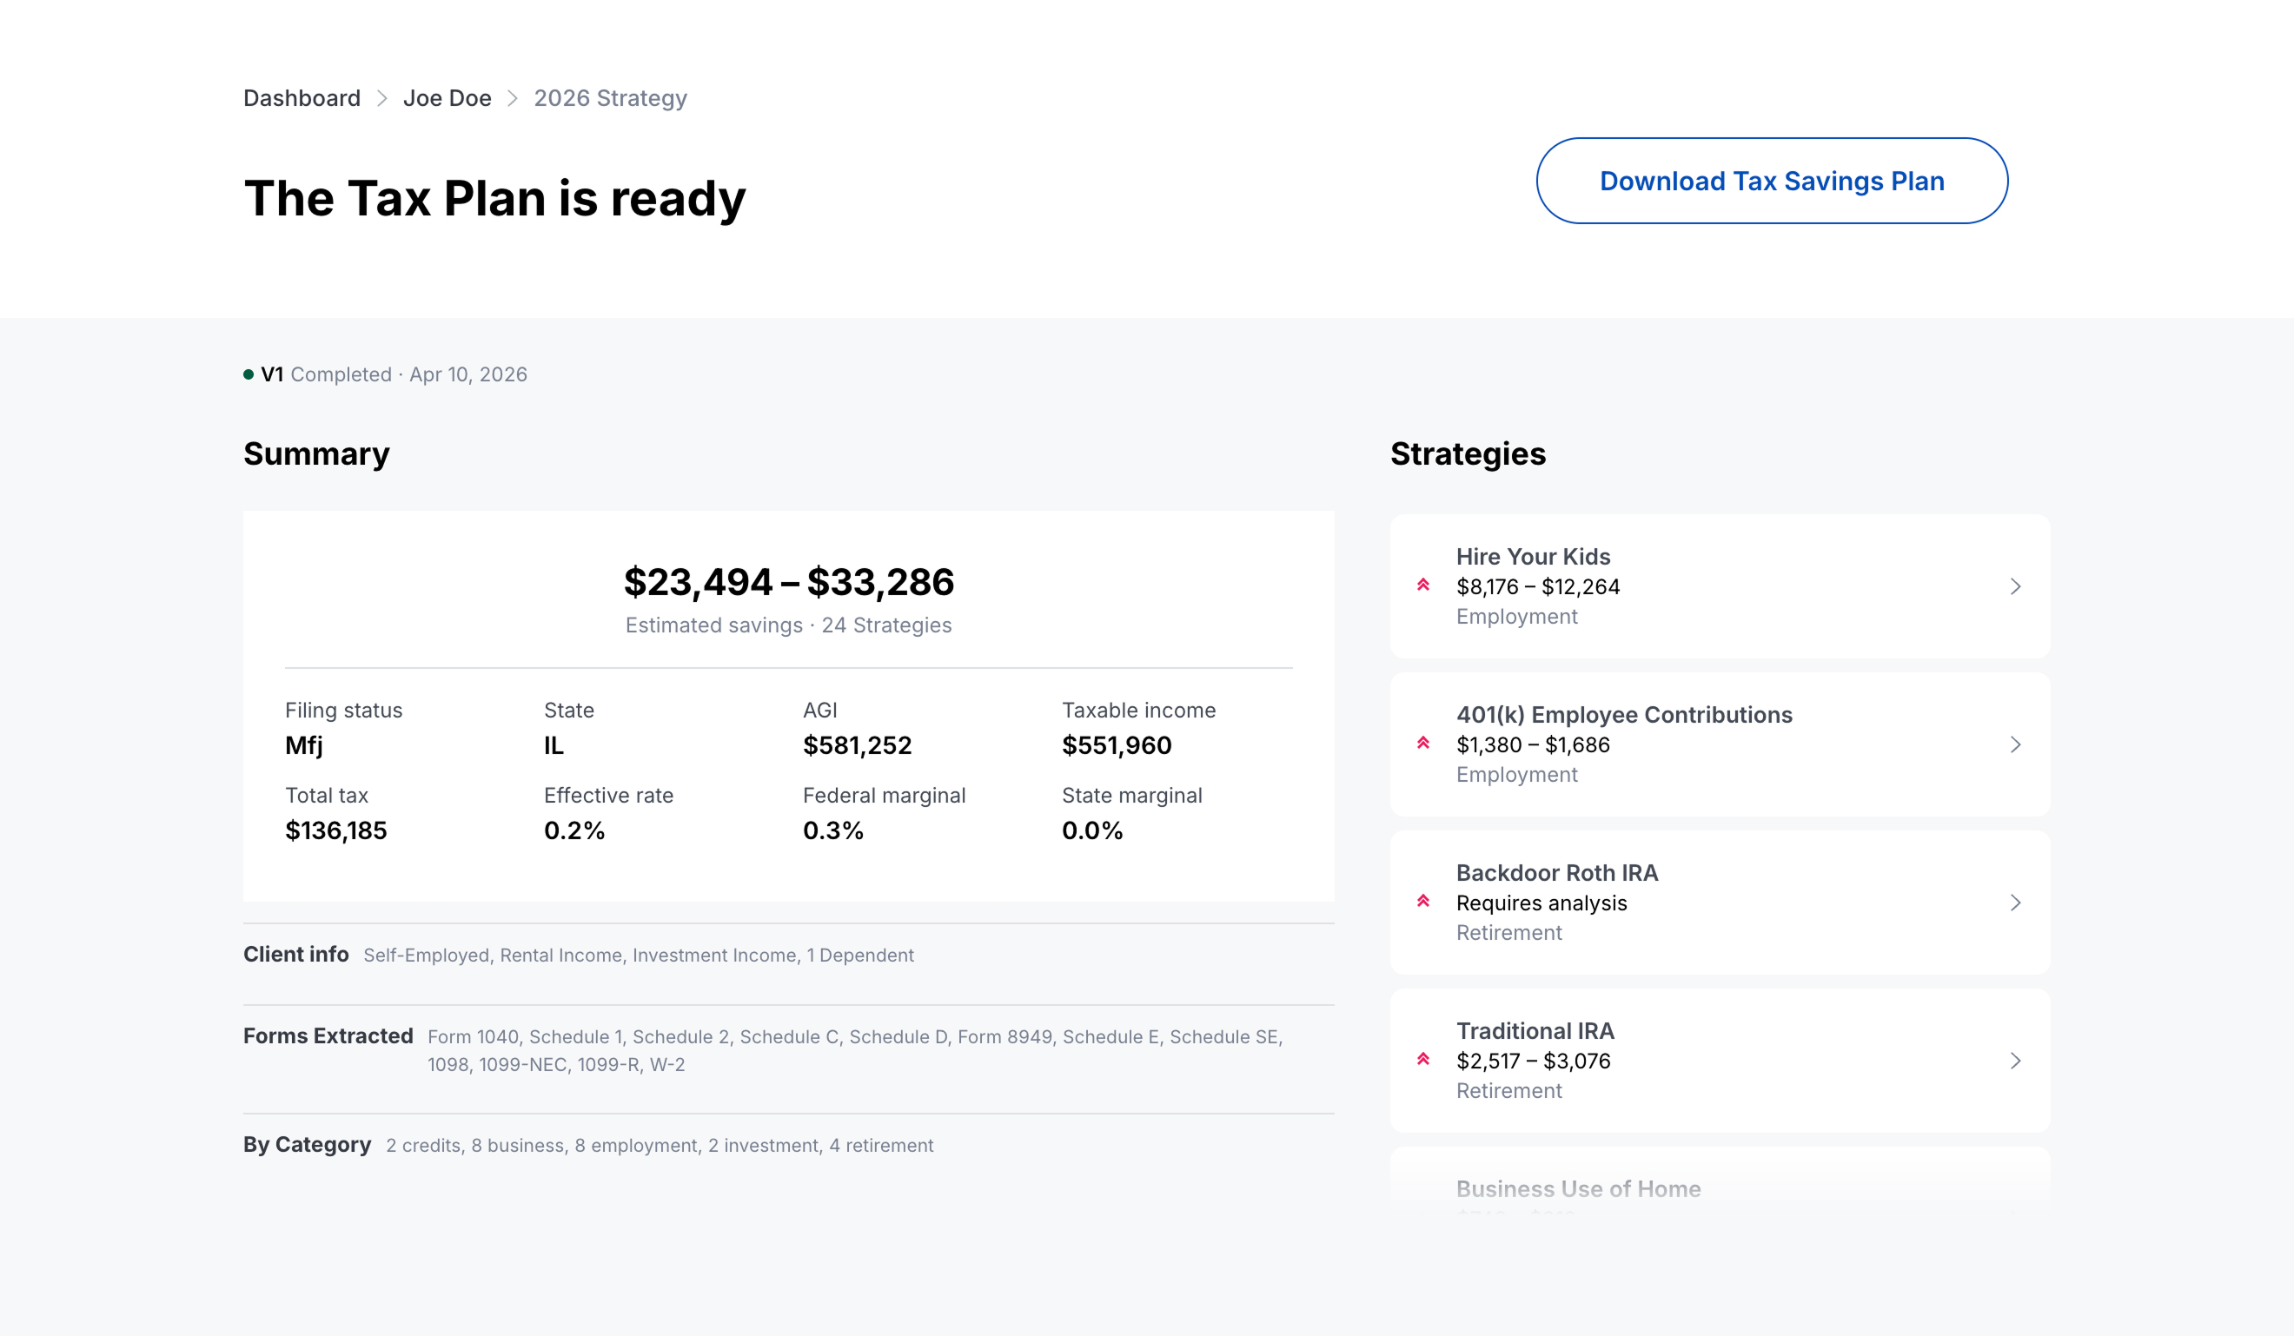Click the priority arrows icon on 401(k) card
Image resolution: width=2294 pixels, height=1336 pixels.
click(1423, 744)
